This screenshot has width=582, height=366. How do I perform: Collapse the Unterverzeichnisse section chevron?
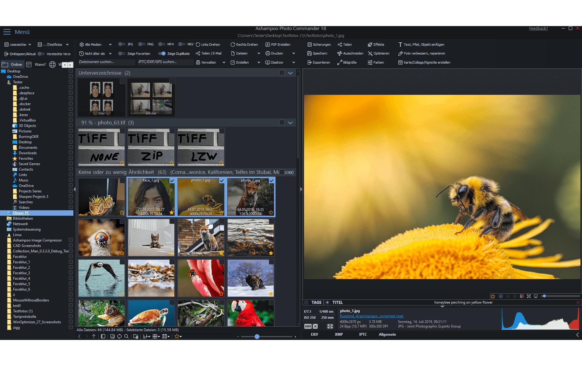click(x=290, y=73)
